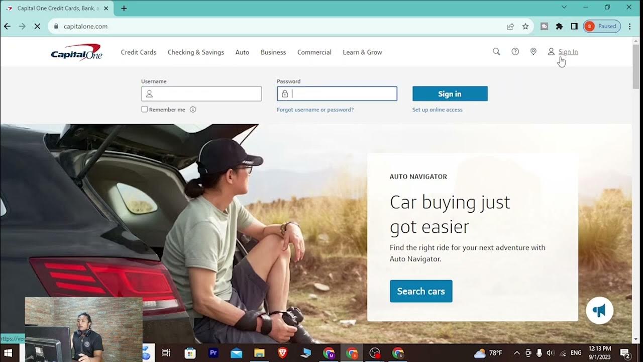The height and width of the screenshot is (362, 643).
Task: Click the Sign In link in header
Action: coord(568,52)
